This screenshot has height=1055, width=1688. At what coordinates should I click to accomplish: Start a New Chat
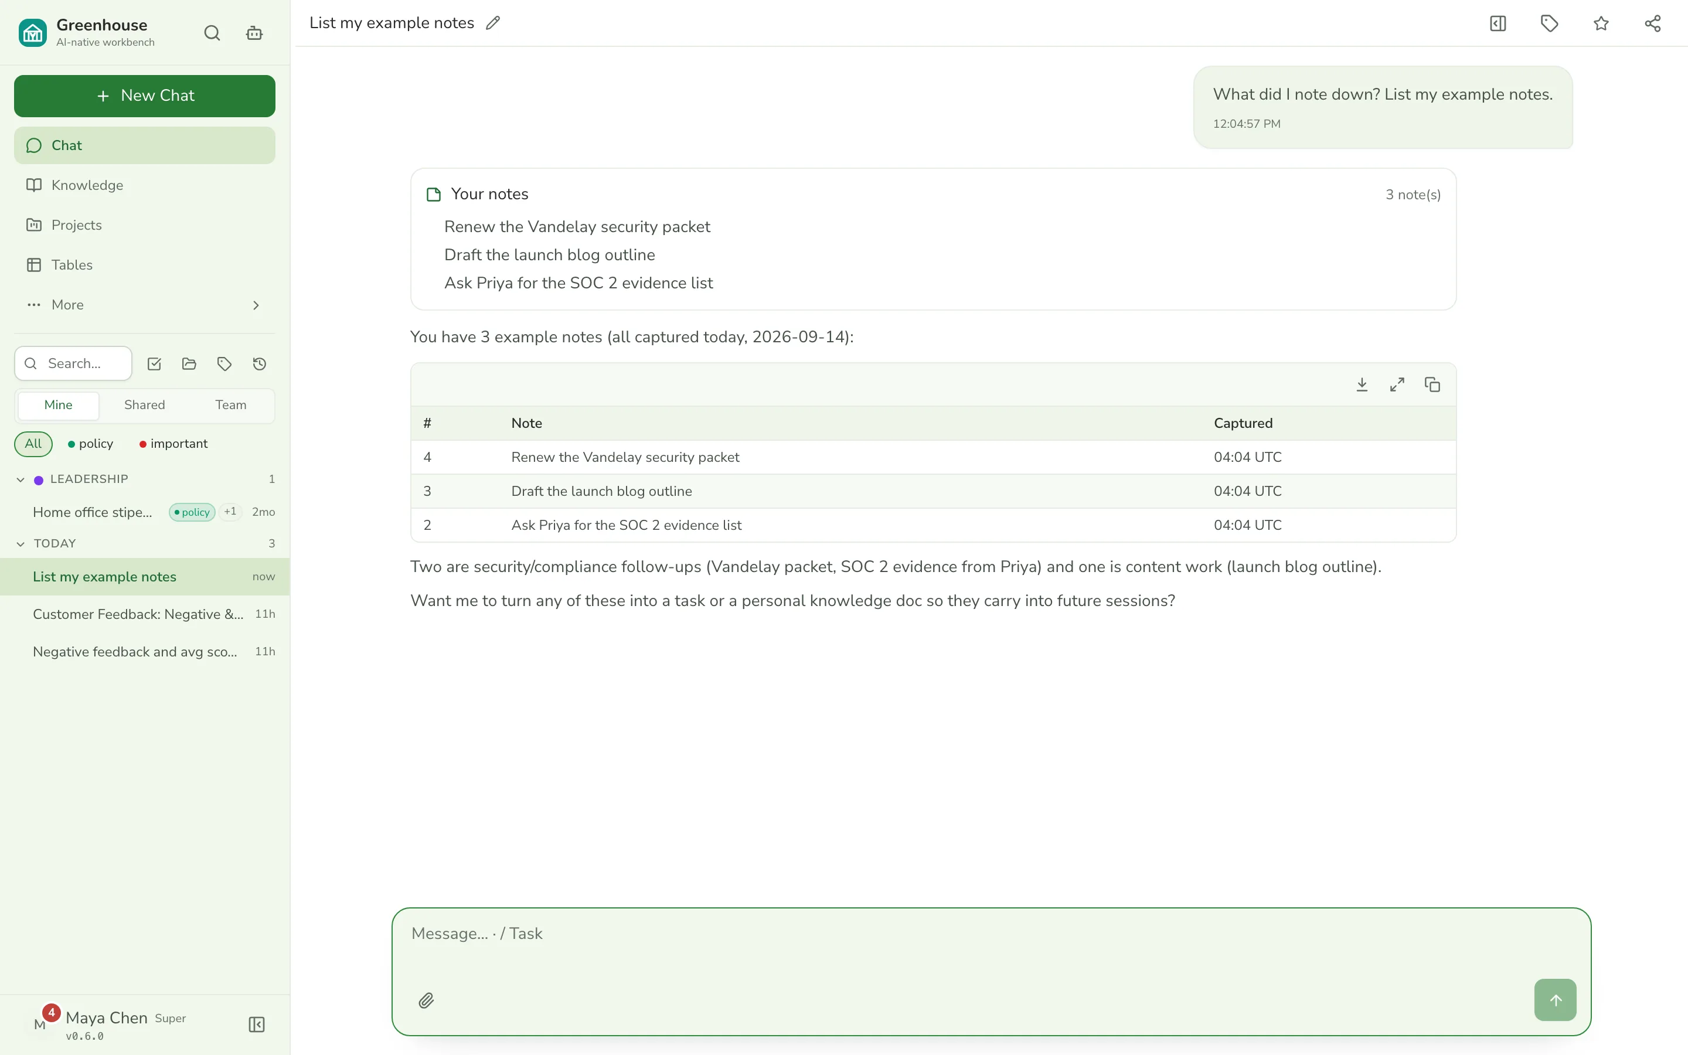[144, 96]
